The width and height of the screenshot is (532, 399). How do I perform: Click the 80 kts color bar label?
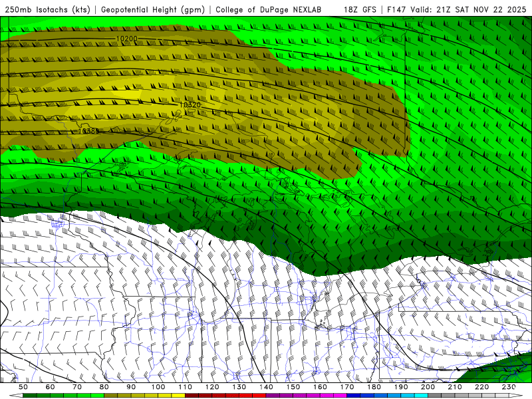104,387
